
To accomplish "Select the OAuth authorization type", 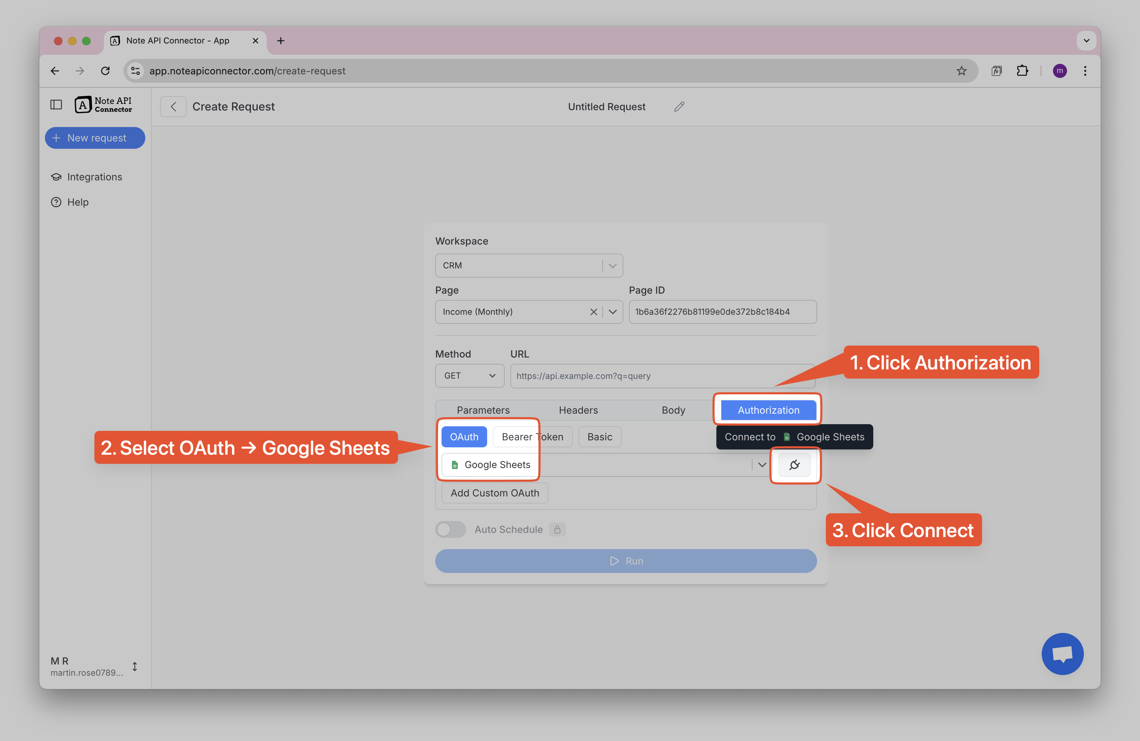I will coord(464,437).
